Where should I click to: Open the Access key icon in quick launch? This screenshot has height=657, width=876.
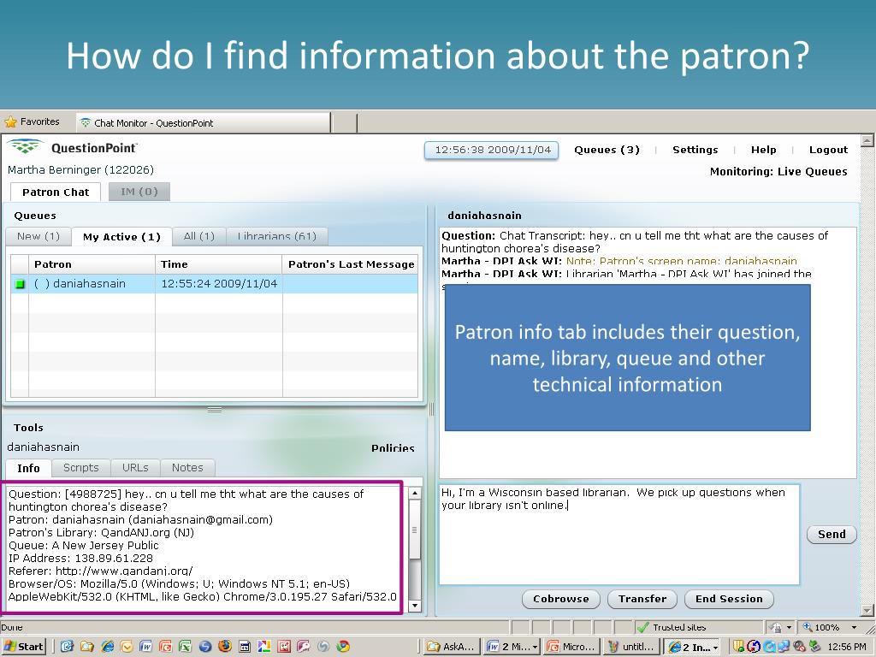click(x=304, y=647)
